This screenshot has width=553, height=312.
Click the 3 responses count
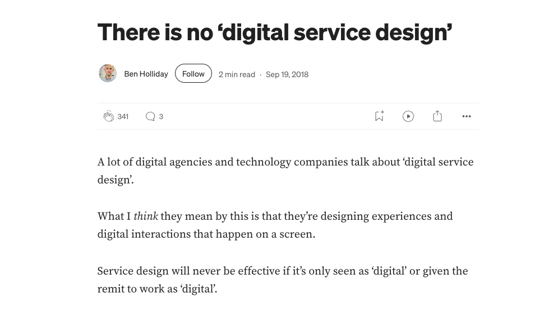tap(161, 116)
